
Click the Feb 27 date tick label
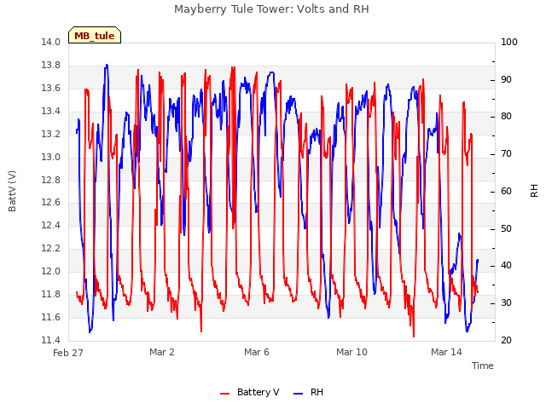point(68,353)
